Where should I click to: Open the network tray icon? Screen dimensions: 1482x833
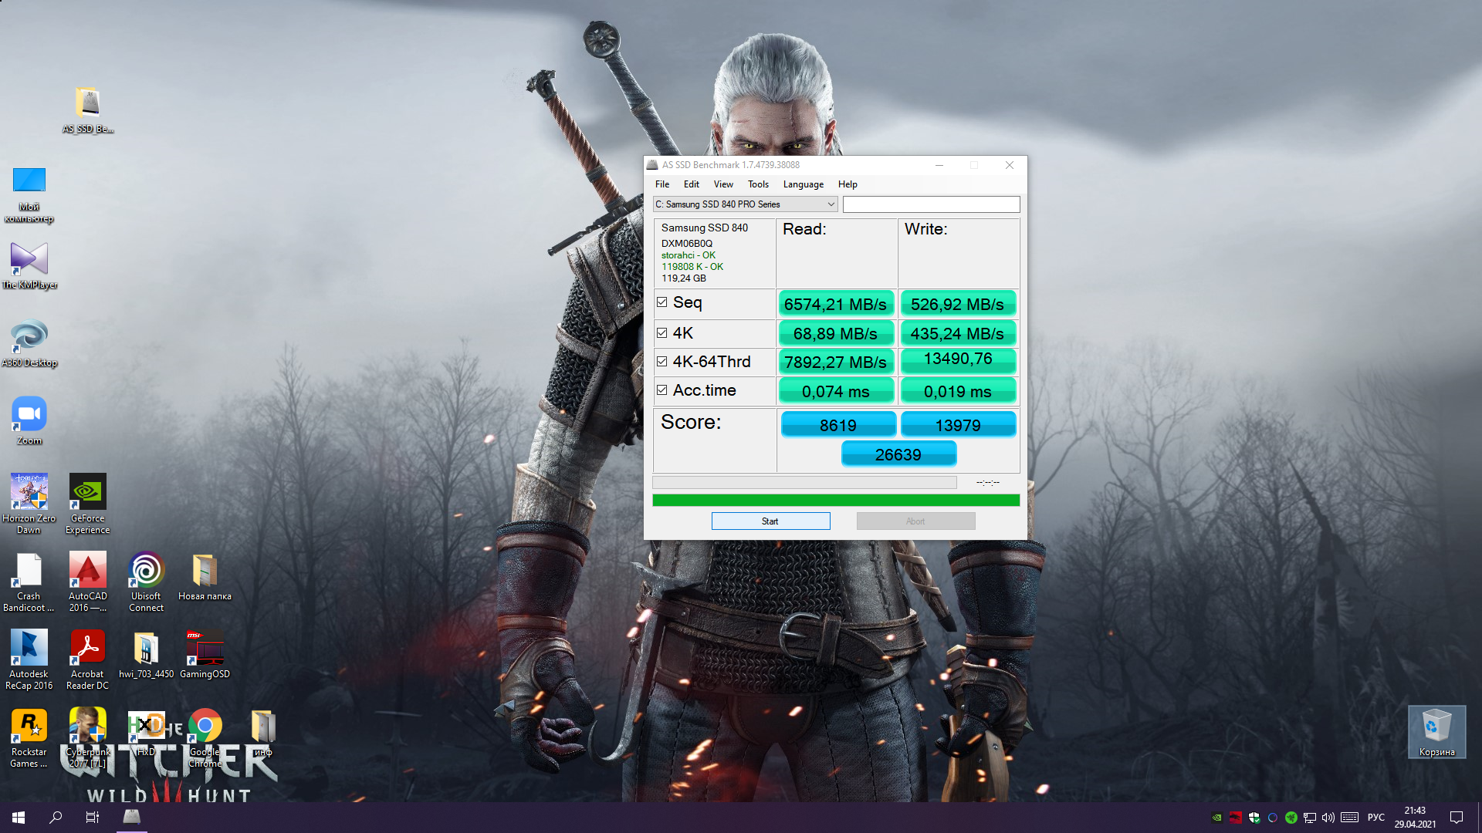(1310, 818)
